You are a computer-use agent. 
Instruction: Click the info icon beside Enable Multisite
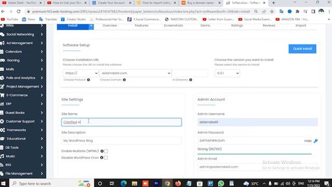pos(102,151)
